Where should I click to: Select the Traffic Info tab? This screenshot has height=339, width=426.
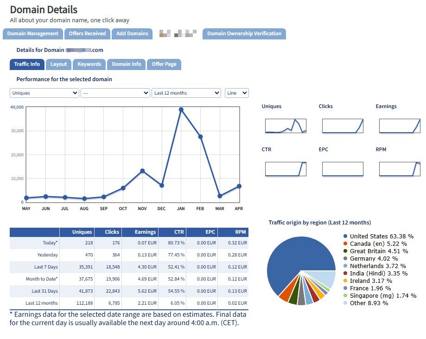pyautogui.click(x=27, y=64)
